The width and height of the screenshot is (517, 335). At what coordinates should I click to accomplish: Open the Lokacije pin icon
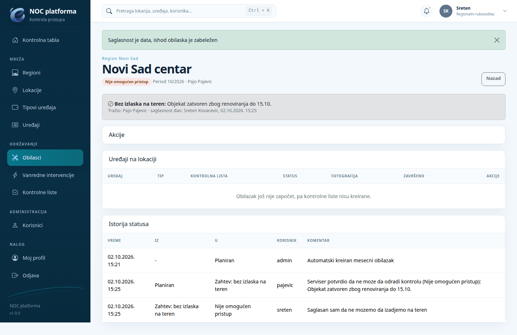click(15, 90)
